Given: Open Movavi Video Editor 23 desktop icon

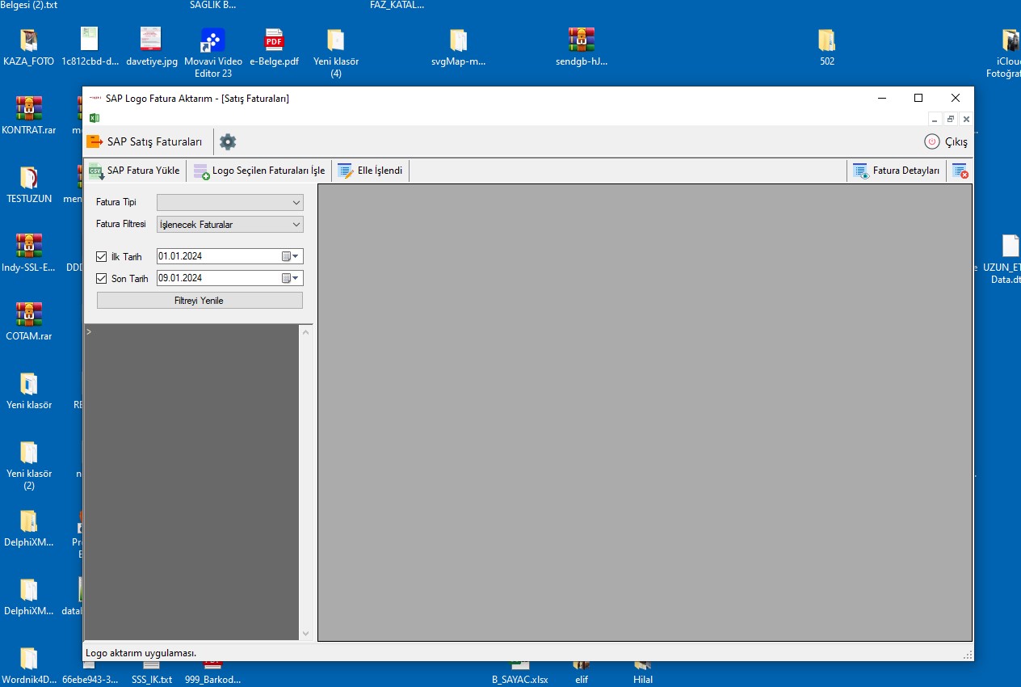Looking at the screenshot, I should (x=212, y=40).
